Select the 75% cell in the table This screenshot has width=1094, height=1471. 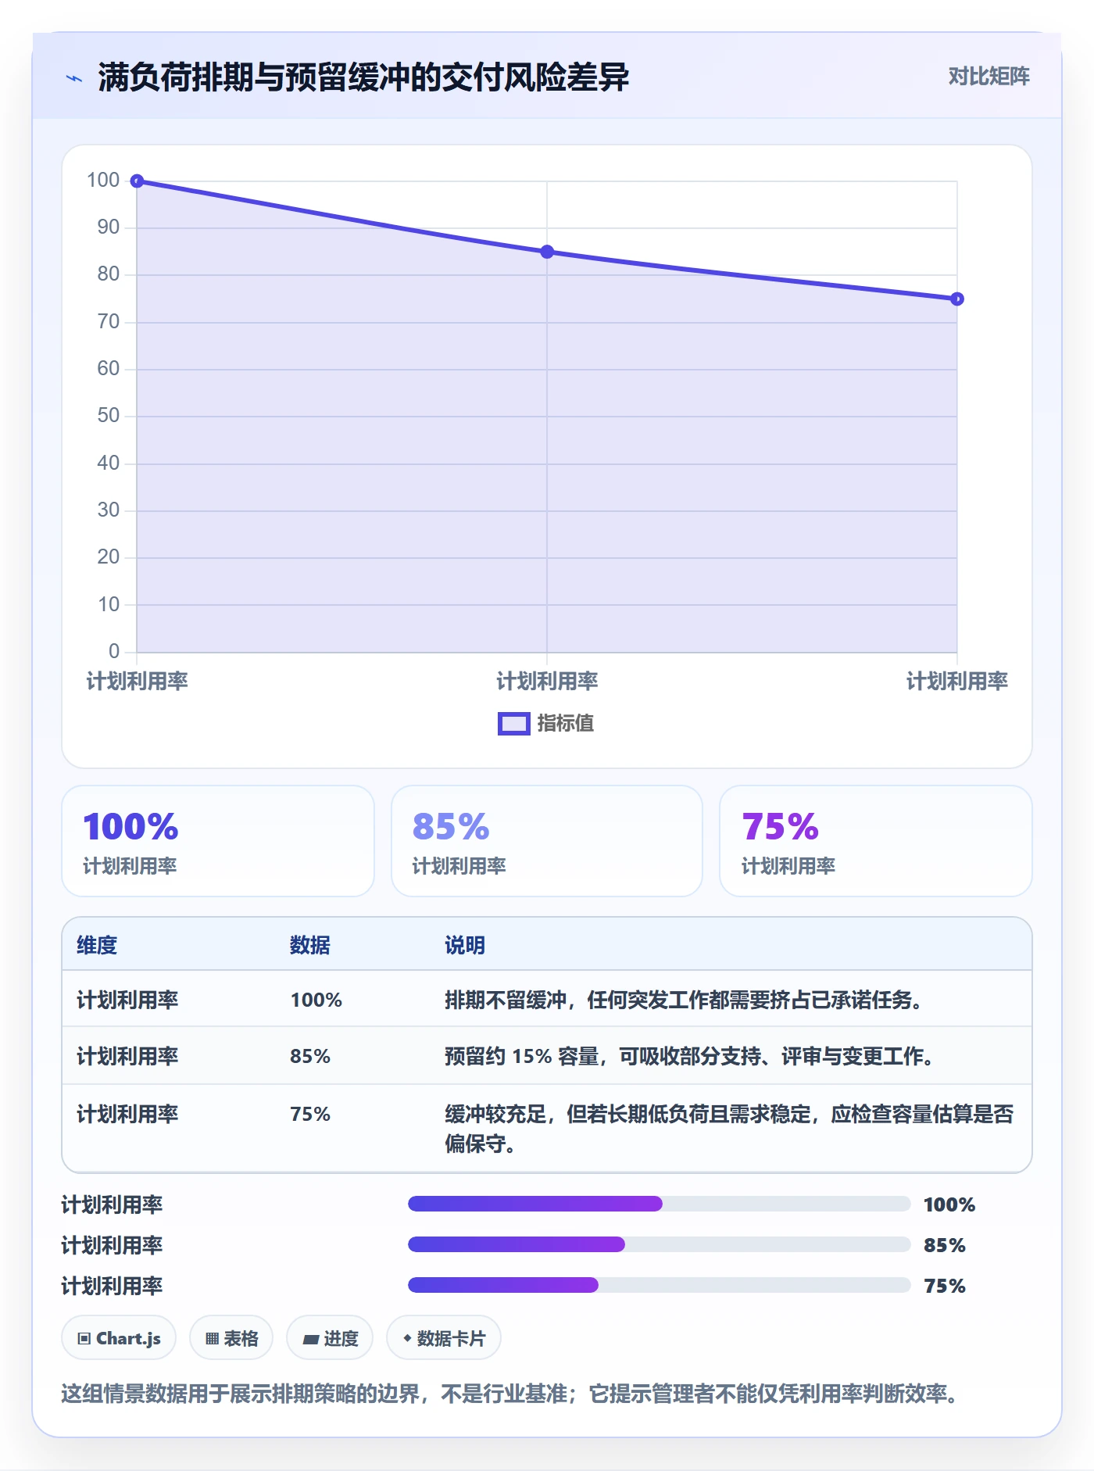(x=310, y=1114)
